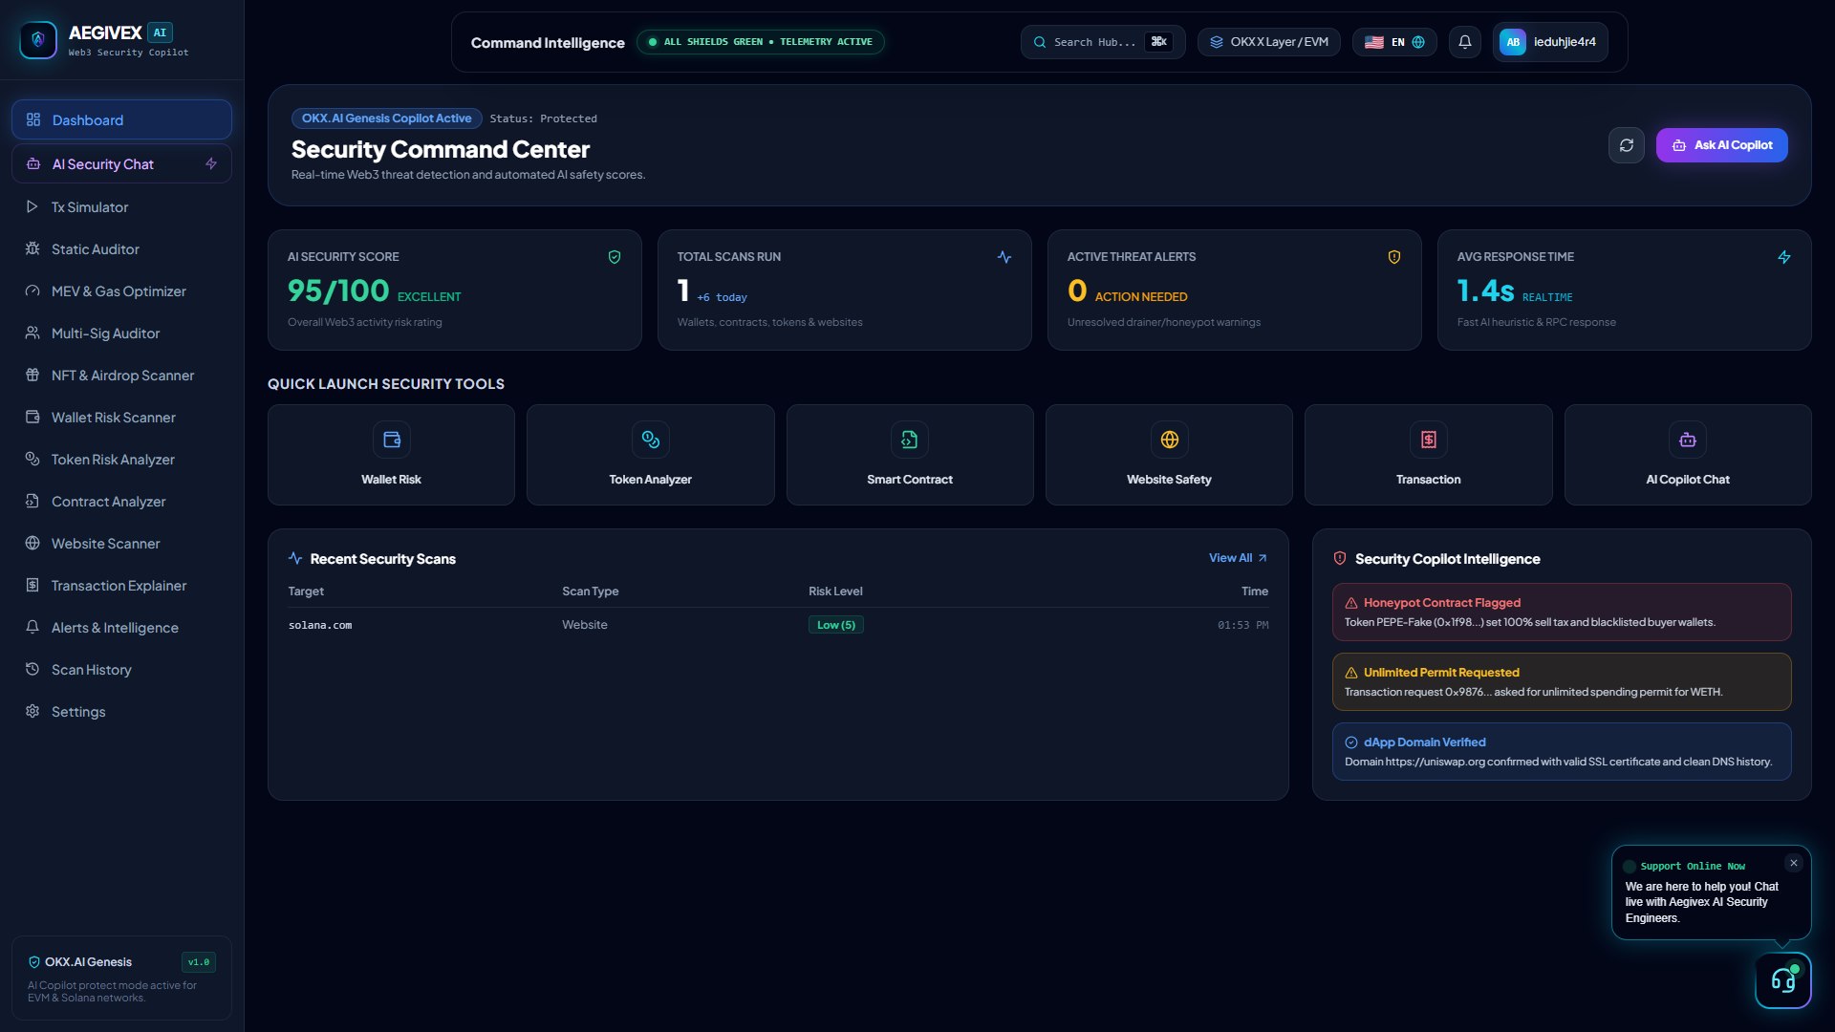Go to Token Risk Analyzer
Screen dimensions: 1835x1032
(x=121, y=459)
